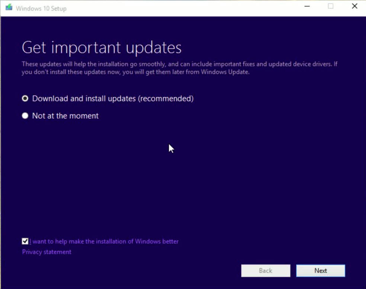Click the disabled Back button
This screenshot has width=366, height=289.
(x=266, y=271)
